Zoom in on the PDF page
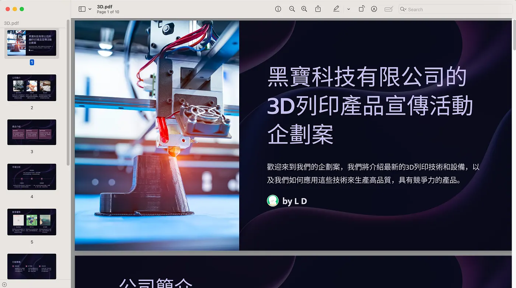Screen dimensions: 516x288 click(304, 9)
